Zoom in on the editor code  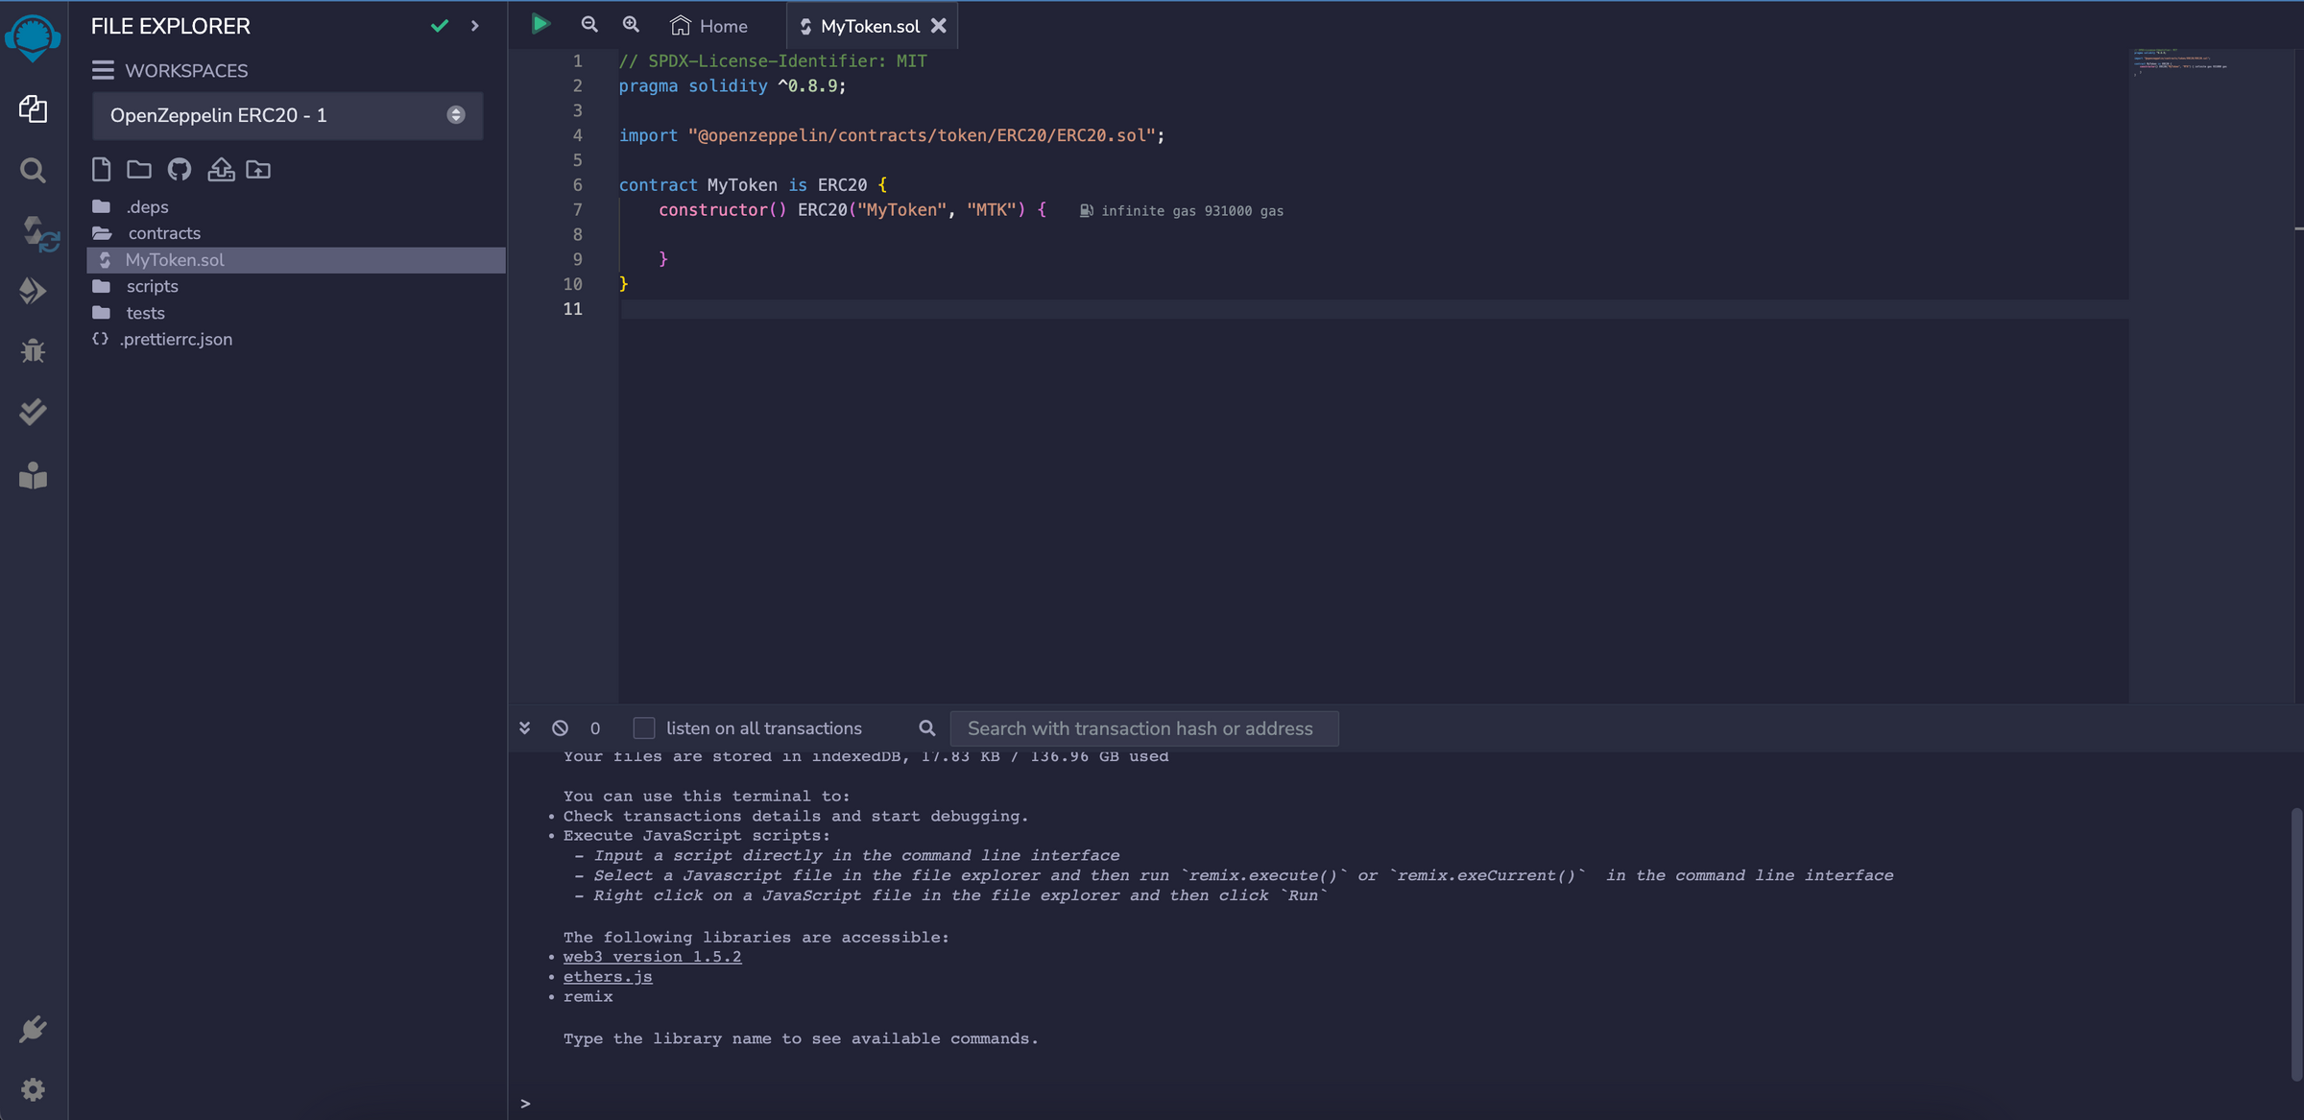[631, 24]
